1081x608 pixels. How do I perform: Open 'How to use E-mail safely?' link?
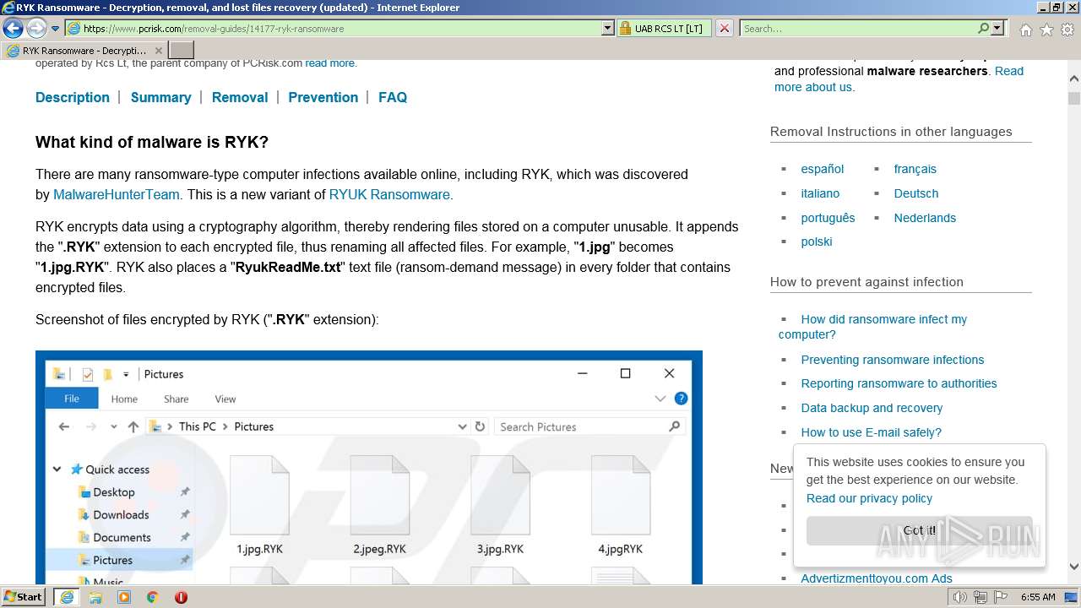[x=872, y=432]
